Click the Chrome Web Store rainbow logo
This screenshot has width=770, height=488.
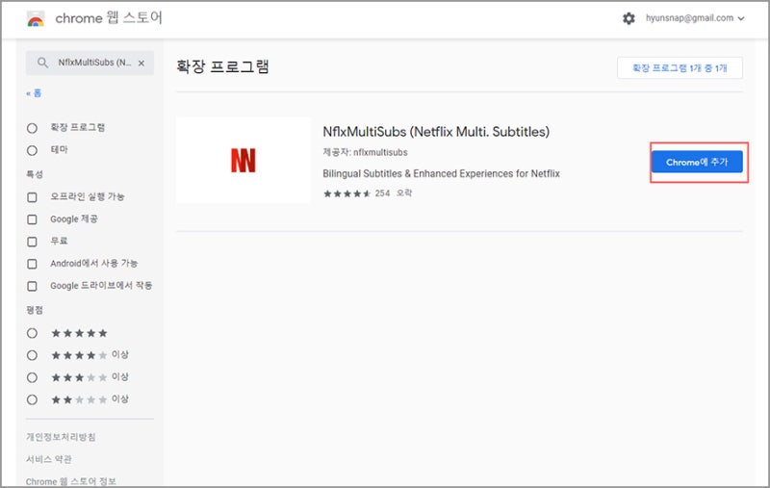36,18
